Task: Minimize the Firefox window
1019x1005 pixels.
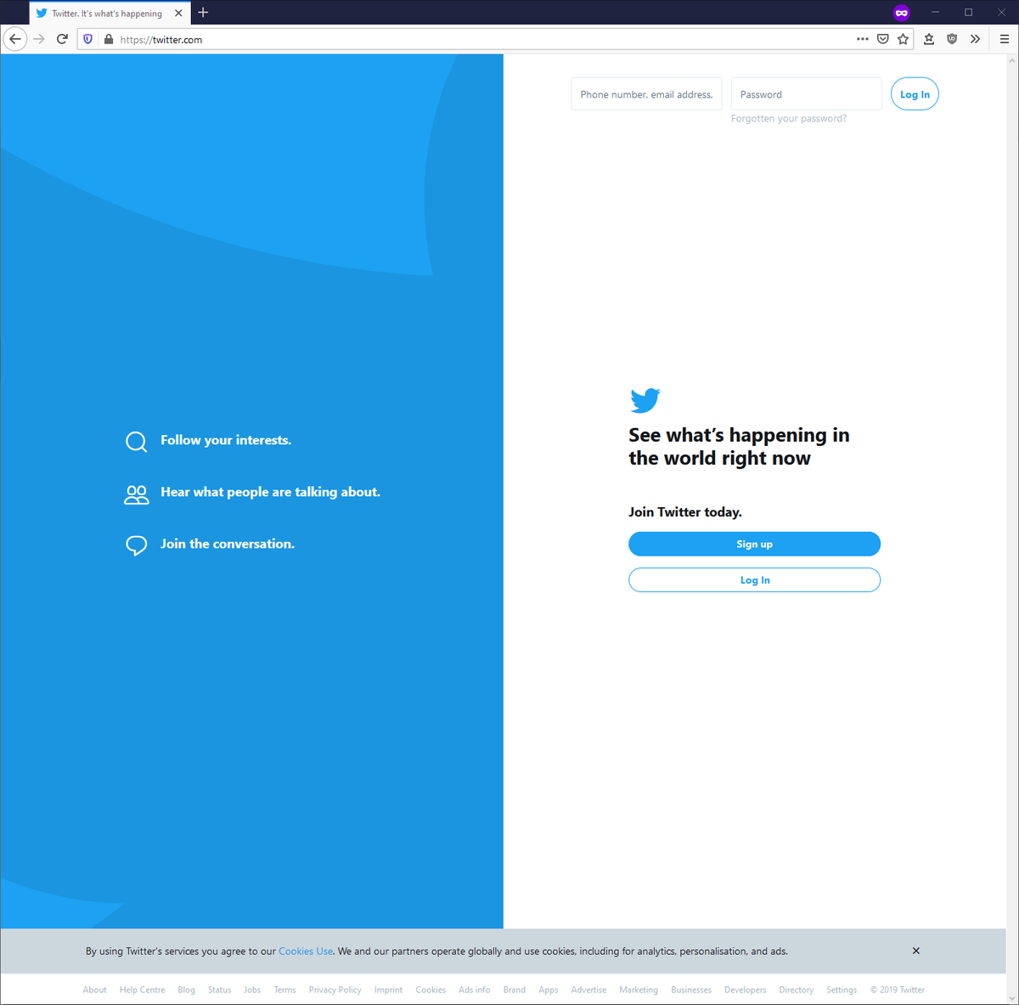Action: coord(935,13)
